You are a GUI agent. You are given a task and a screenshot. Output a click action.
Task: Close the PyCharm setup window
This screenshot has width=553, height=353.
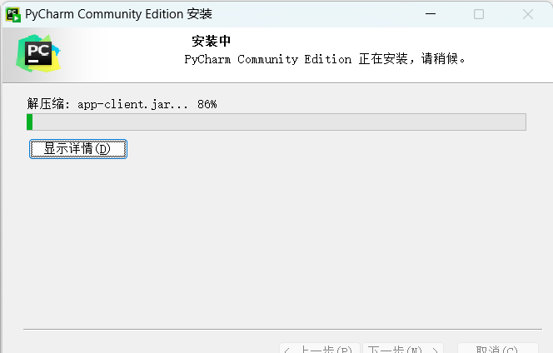pos(528,14)
